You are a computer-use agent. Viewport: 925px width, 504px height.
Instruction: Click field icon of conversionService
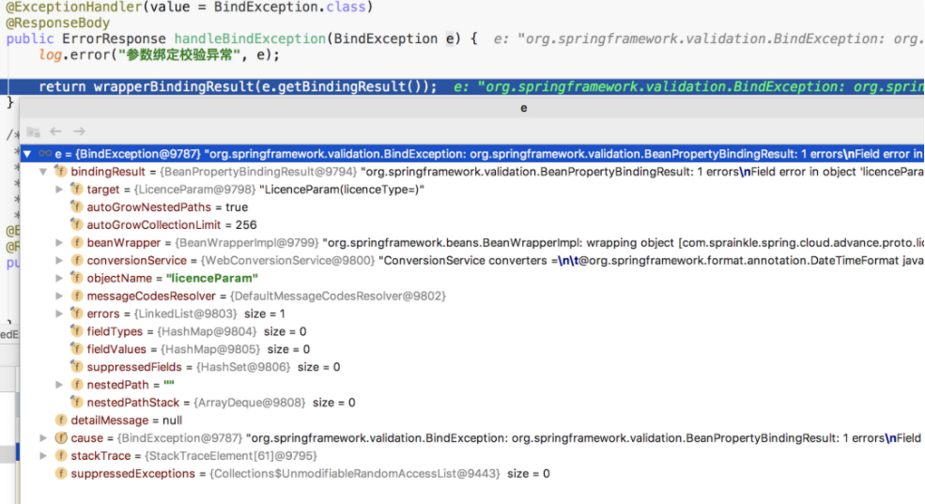[77, 260]
